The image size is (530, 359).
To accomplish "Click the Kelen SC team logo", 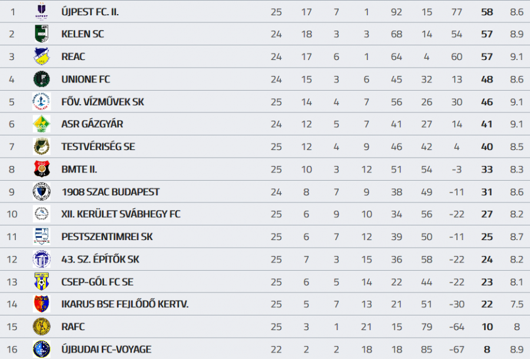I will 41,34.
